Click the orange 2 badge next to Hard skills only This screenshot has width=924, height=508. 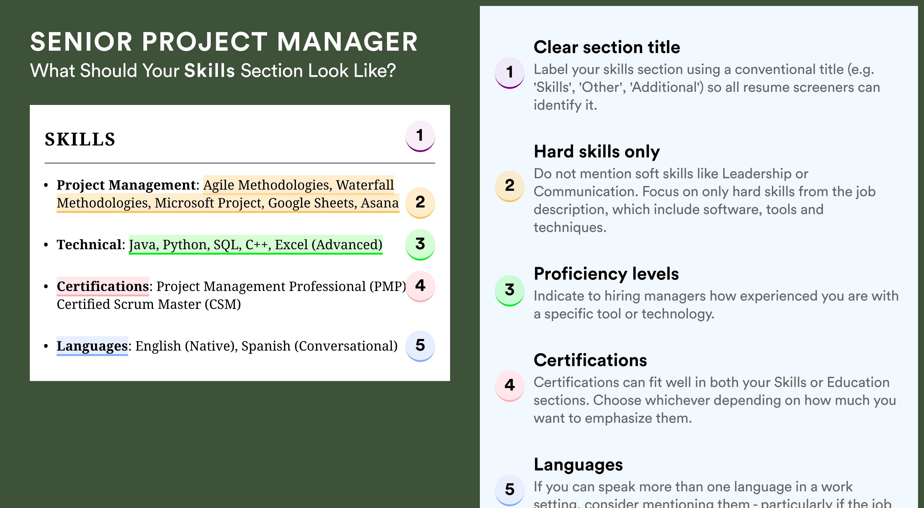(510, 186)
